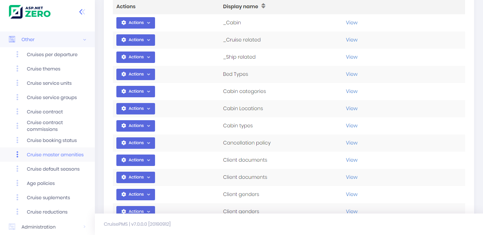Image resolution: width=483 pixels, height=235 pixels.
Task: Collapse the sidebar with the double-chevron icon
Action: [82, 12]
